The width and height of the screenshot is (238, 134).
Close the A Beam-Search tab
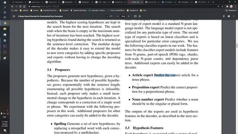[142, 2]
